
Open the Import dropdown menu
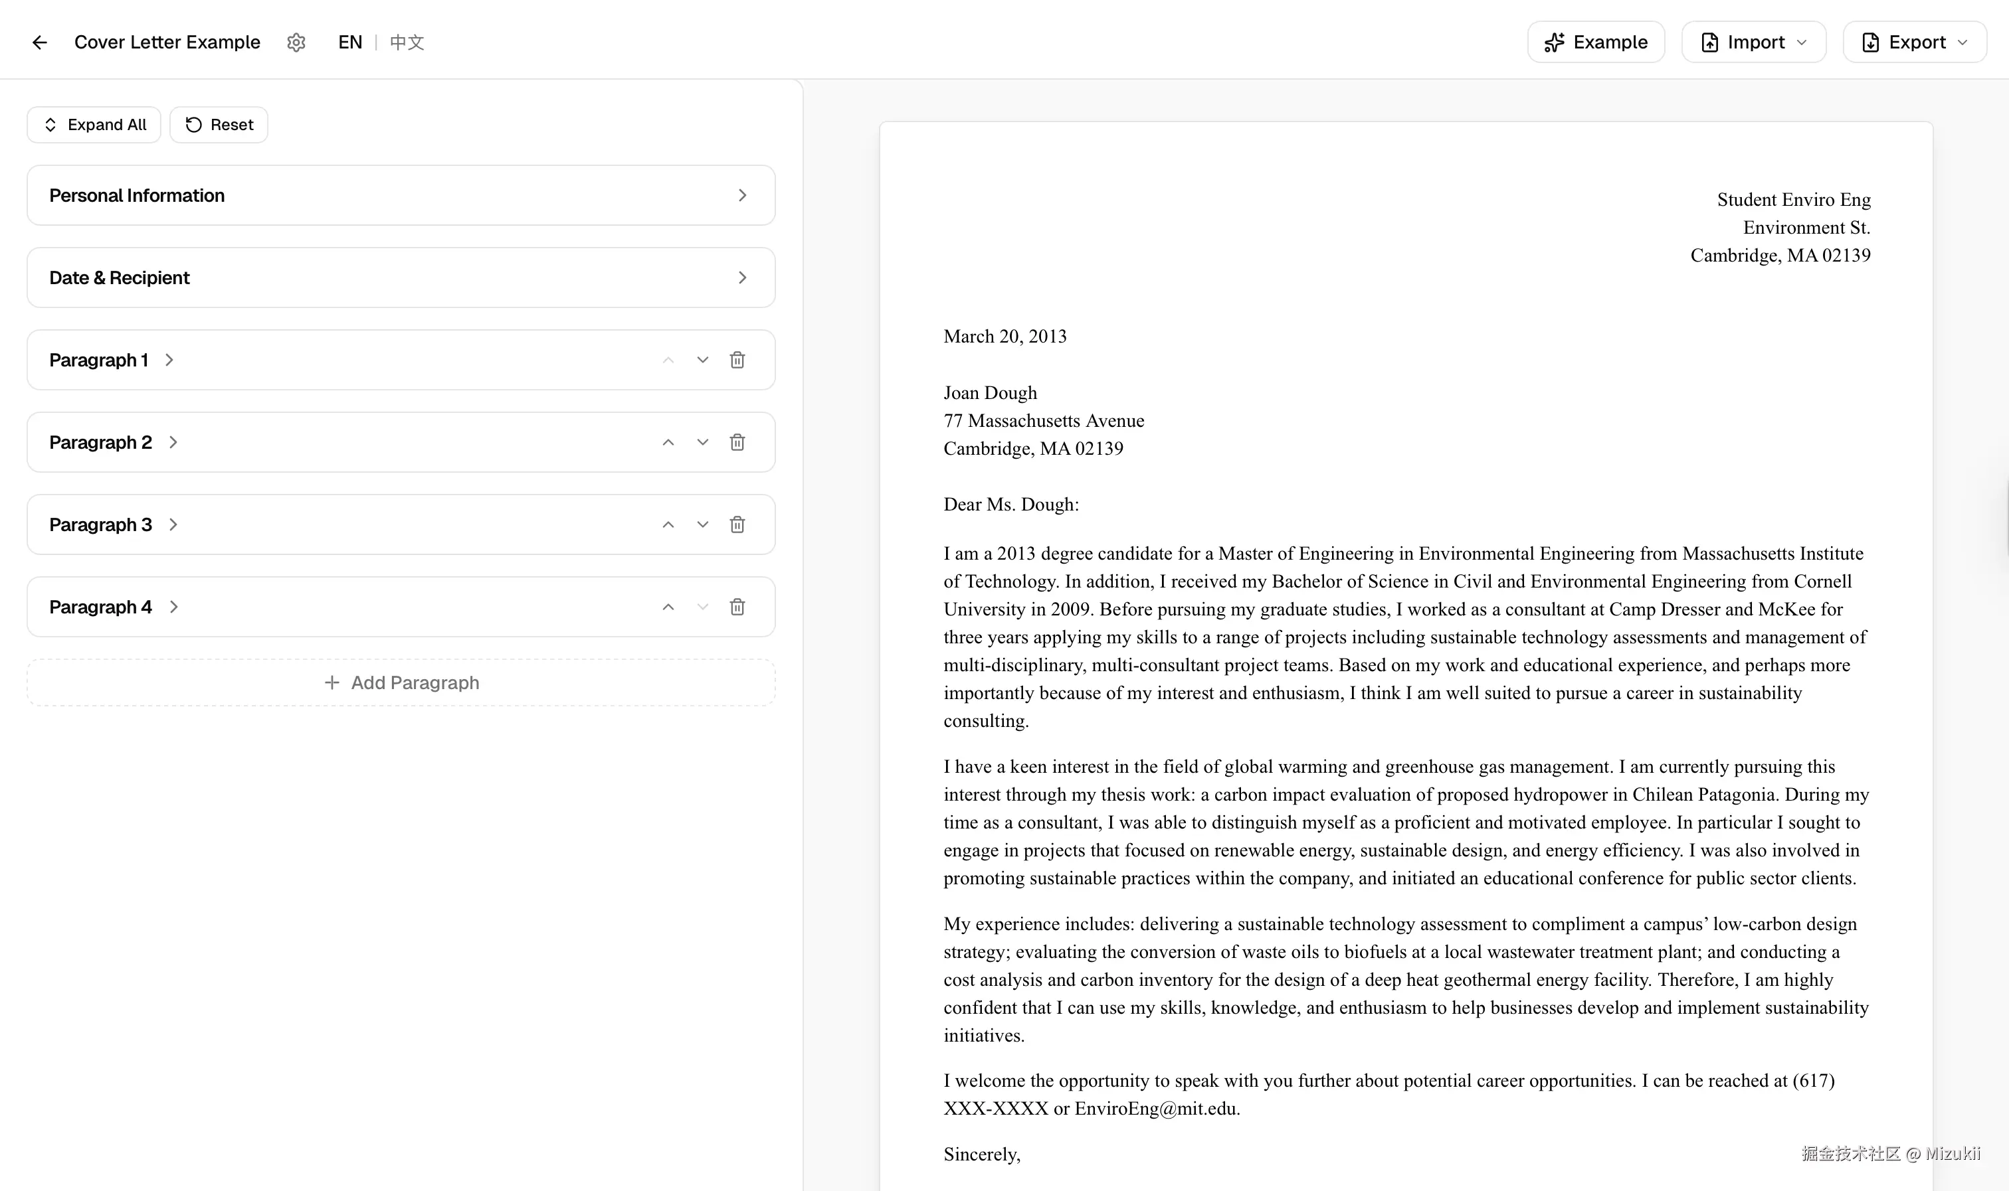tap(1754, 42)
